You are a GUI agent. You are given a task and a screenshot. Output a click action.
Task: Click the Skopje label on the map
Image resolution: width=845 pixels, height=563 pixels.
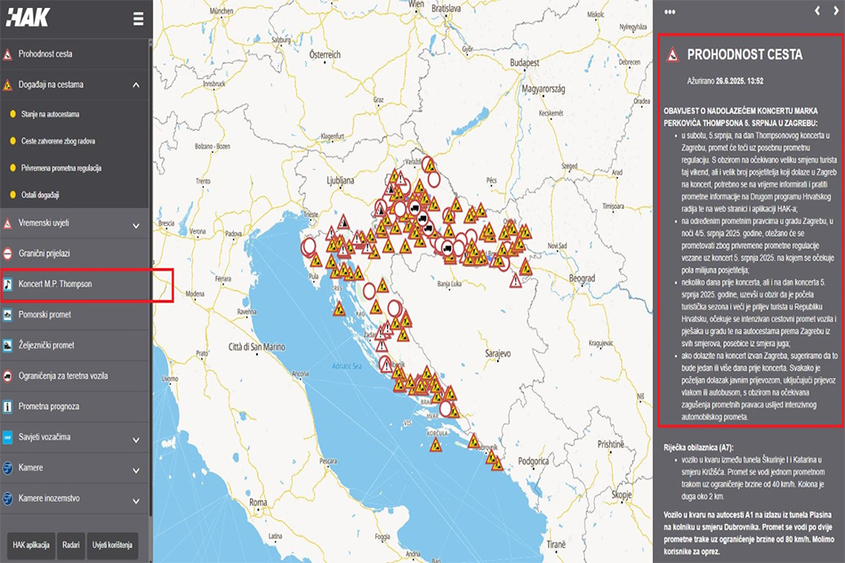point(622,495)
